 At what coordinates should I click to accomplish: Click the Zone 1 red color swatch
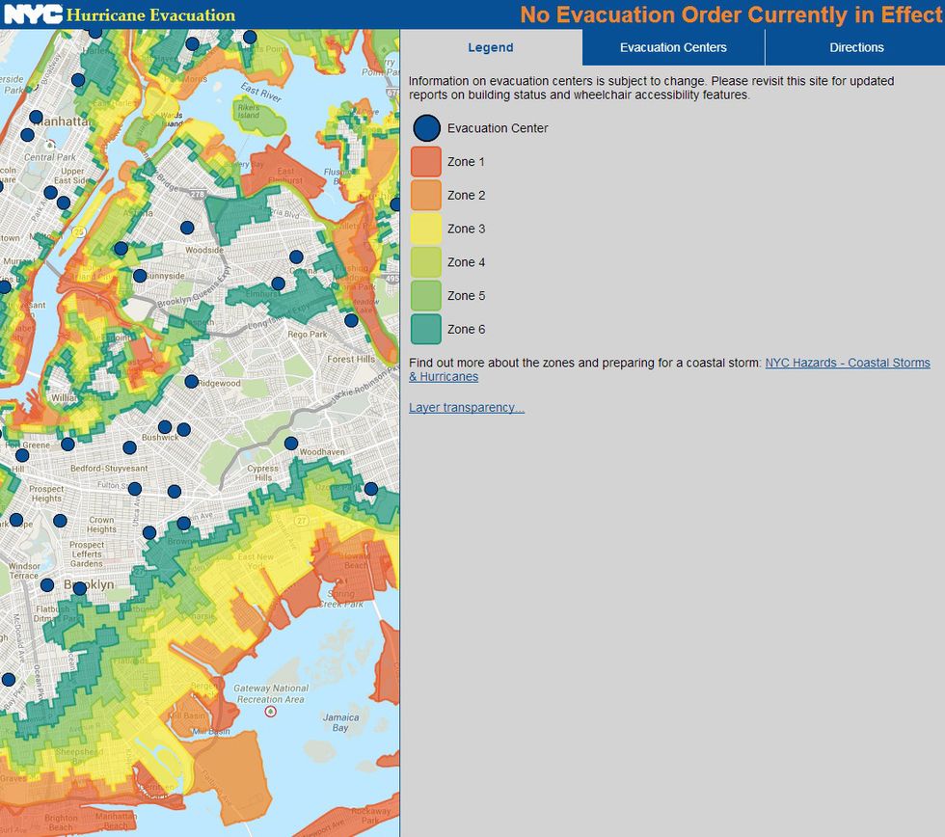(x=426, y=161)
